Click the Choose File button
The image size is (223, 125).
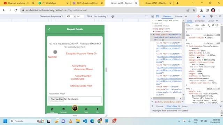(56, 99)
